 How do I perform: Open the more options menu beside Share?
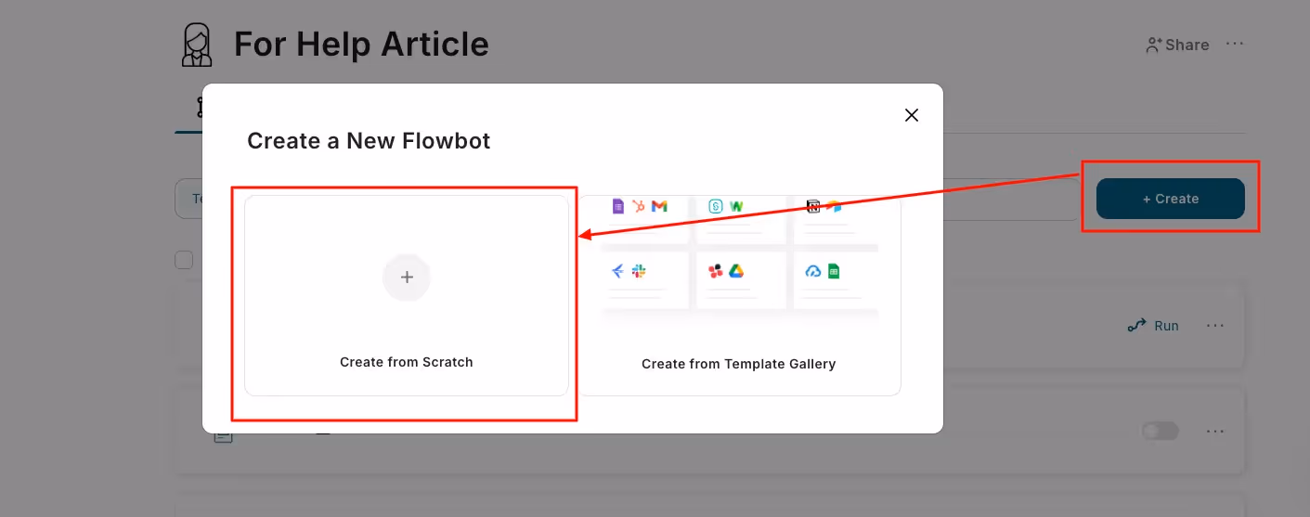(x=1234, y=44)
